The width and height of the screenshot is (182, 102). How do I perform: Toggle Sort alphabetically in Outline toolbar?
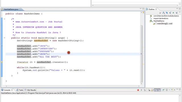pos(164,13)
